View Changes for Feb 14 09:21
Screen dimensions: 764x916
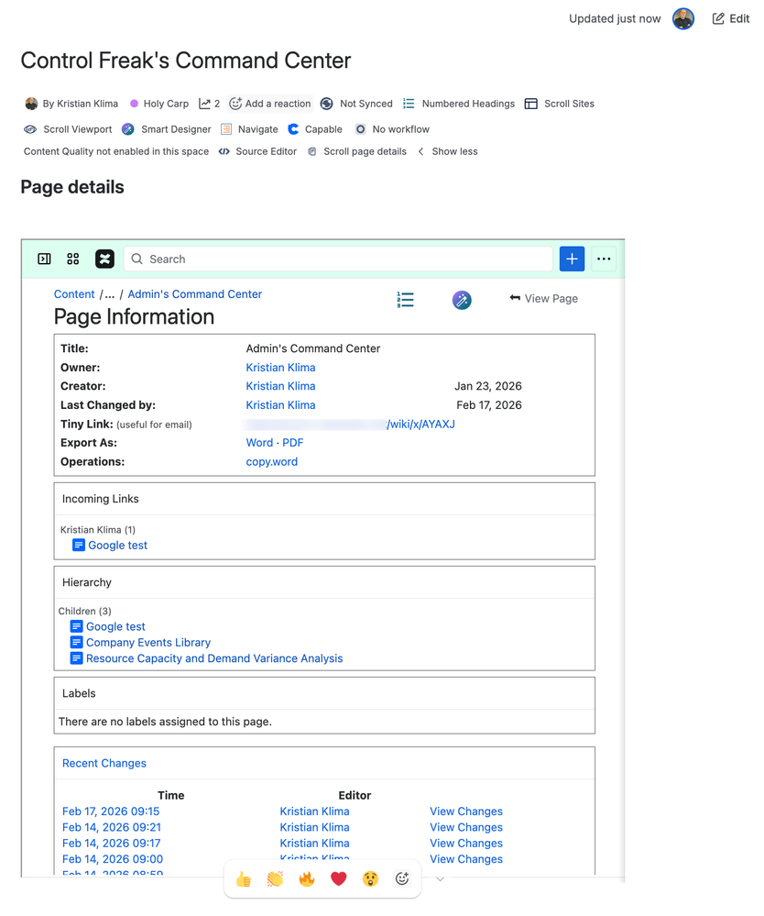point(465,827)
